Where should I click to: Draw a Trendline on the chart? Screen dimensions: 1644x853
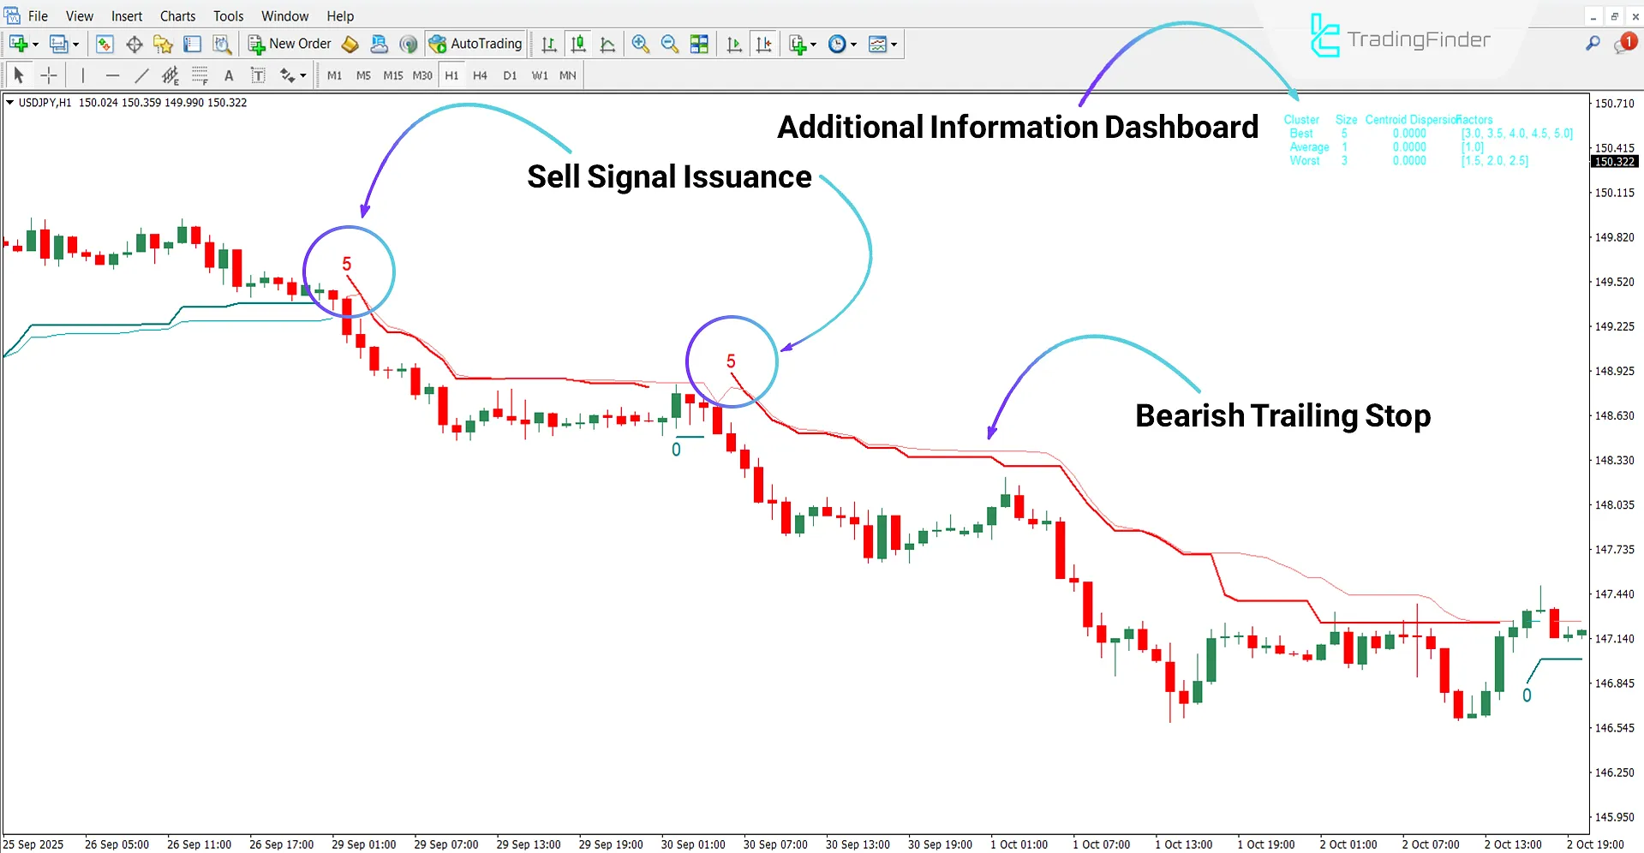(142, 75)
